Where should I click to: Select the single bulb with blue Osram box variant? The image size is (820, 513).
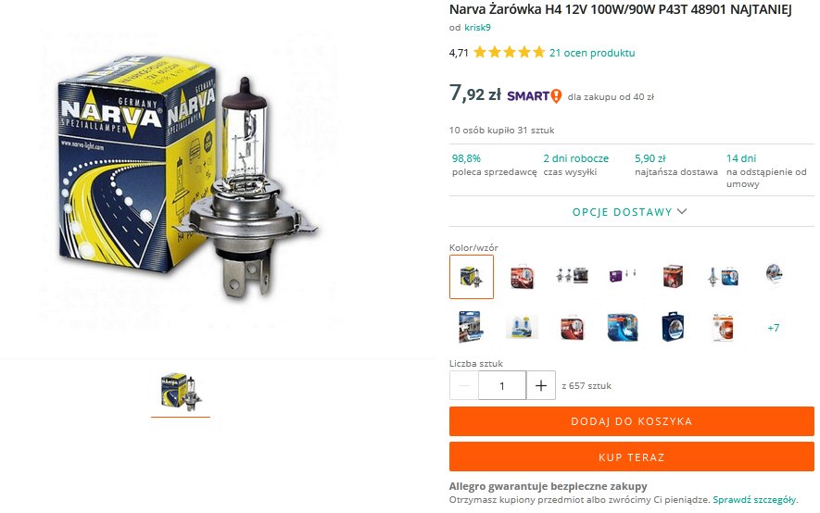[x=723, y=276]
